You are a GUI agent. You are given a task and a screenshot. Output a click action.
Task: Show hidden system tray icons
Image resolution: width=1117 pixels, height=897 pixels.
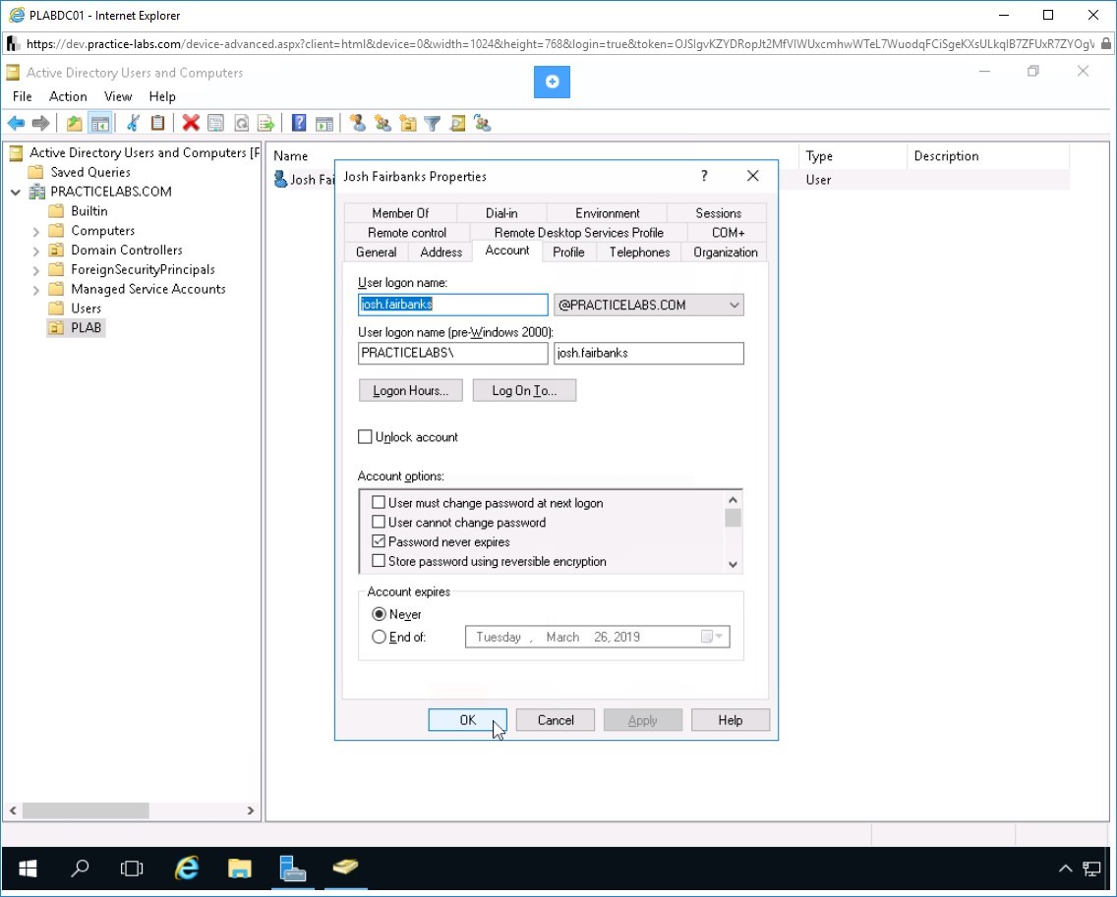1065,869
